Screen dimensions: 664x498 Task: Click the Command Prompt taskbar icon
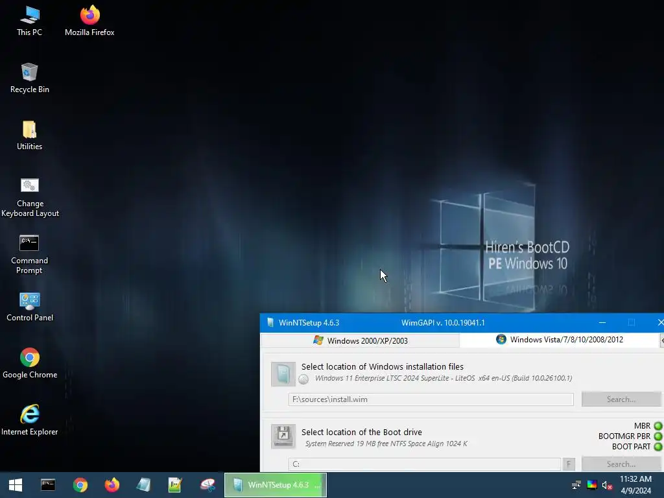click(x=48, y=485)
